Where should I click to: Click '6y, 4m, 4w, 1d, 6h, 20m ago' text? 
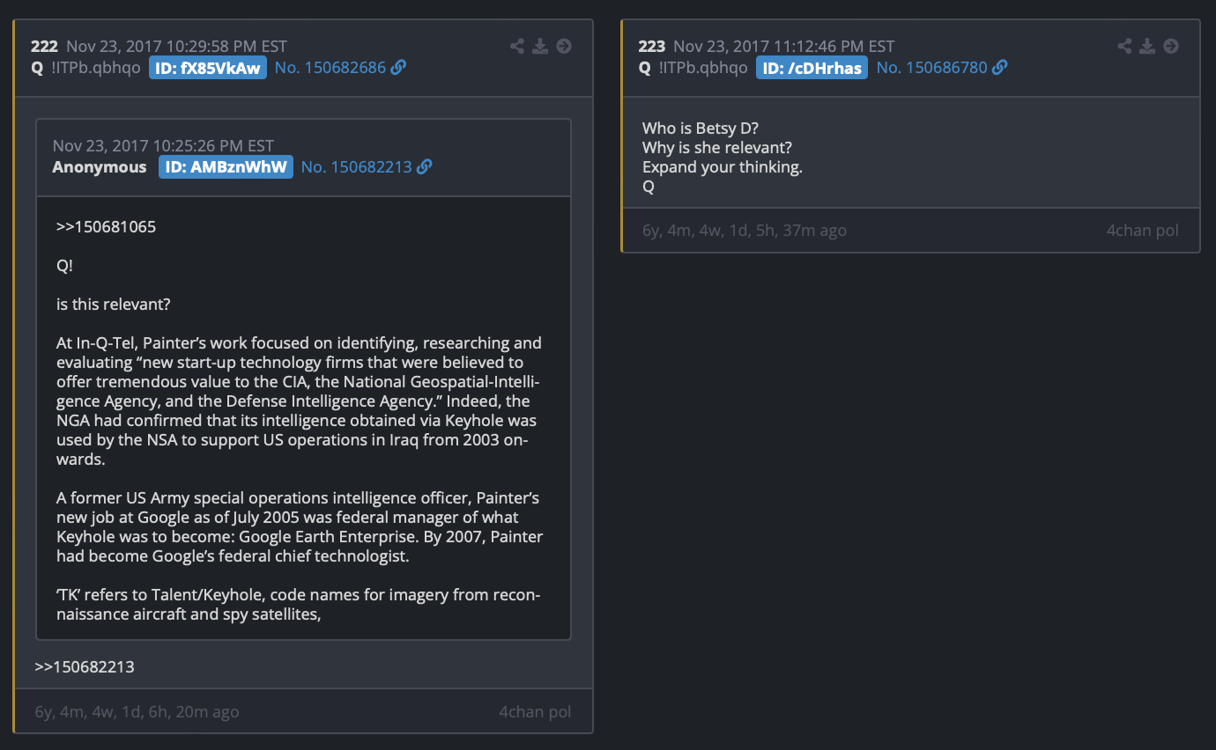137,712
